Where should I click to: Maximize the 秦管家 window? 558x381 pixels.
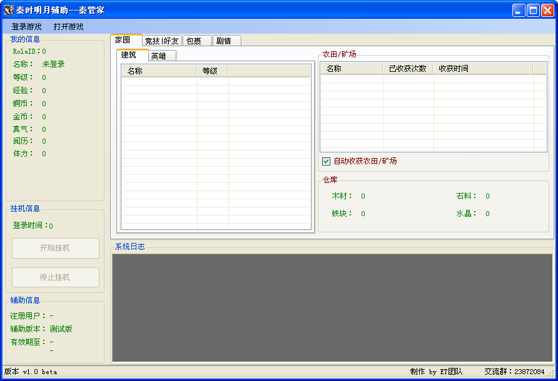coord(533,11)
